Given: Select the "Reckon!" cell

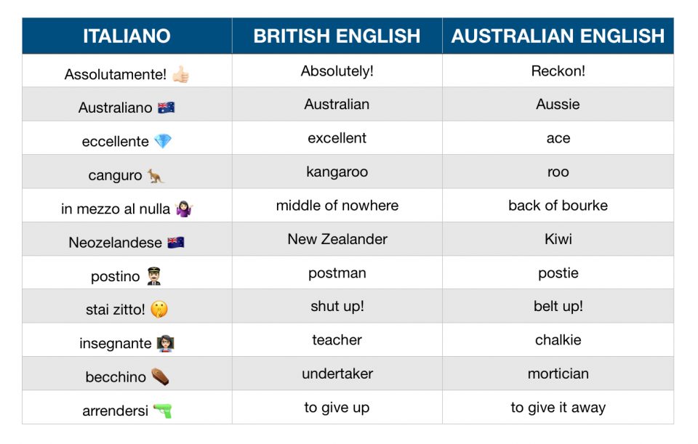Looking at the screenshot, I should click(558, 70).
